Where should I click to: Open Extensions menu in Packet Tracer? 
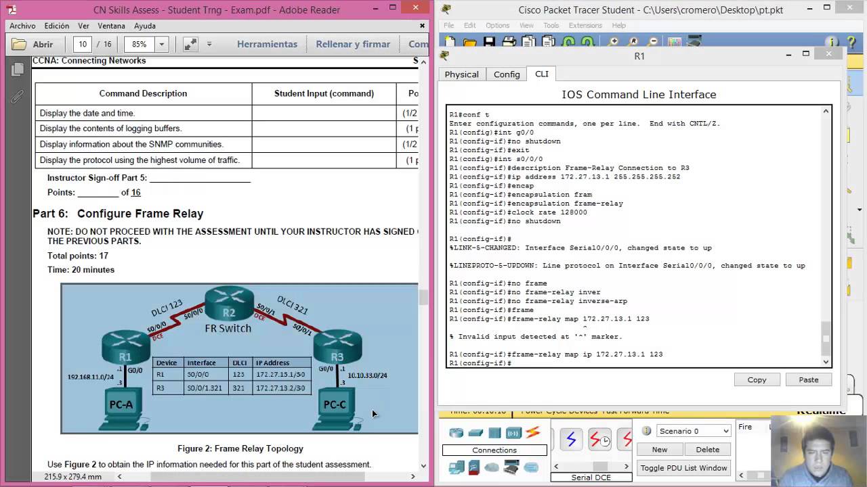coord(585,26)
